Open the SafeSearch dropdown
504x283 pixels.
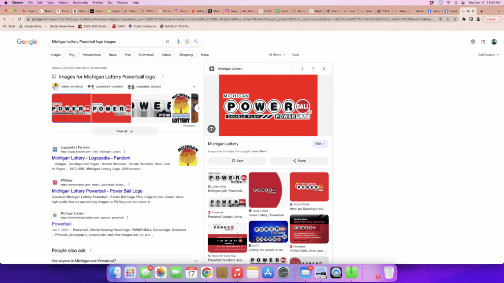487,55
